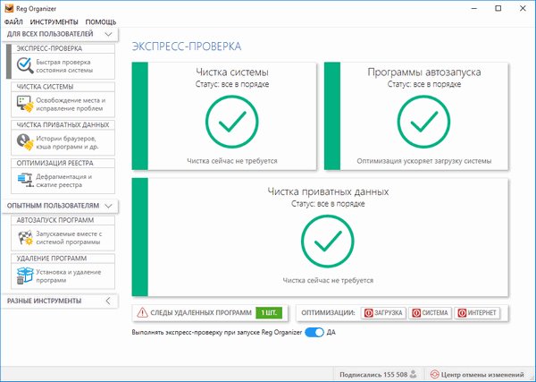Open the Помощь menu

pyautogui.click(x=101, y=21)
